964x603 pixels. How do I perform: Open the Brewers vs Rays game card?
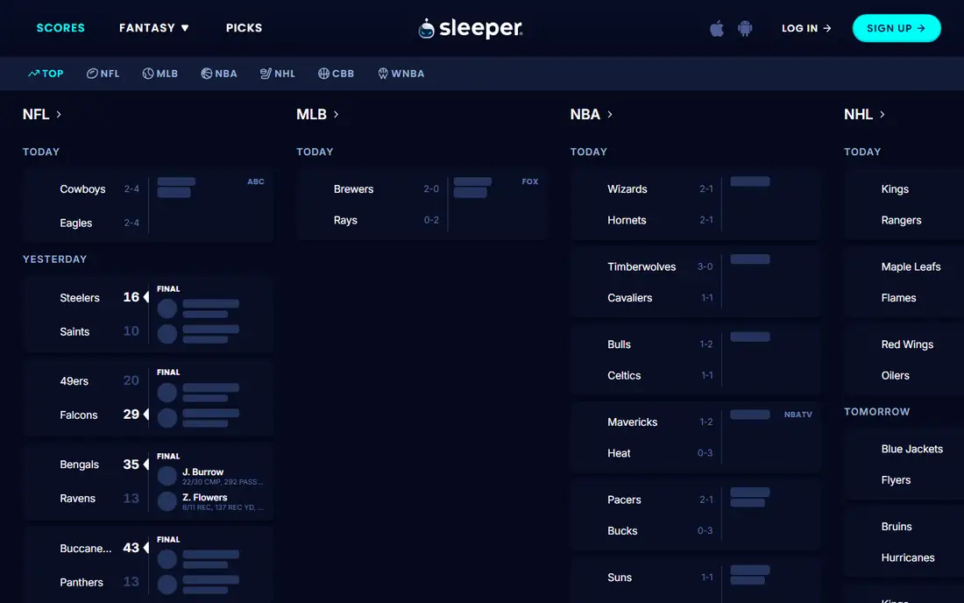click(422, 203)
